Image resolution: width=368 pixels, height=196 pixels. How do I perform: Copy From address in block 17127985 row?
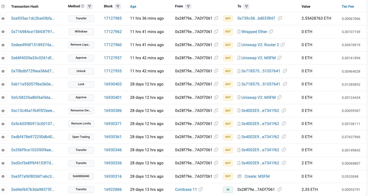[x=216, y=18]
